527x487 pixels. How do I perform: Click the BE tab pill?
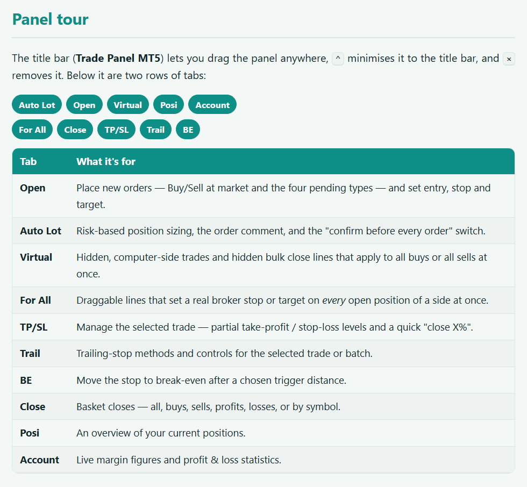coord(188,130)
